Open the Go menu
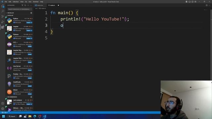 point(26,2)
